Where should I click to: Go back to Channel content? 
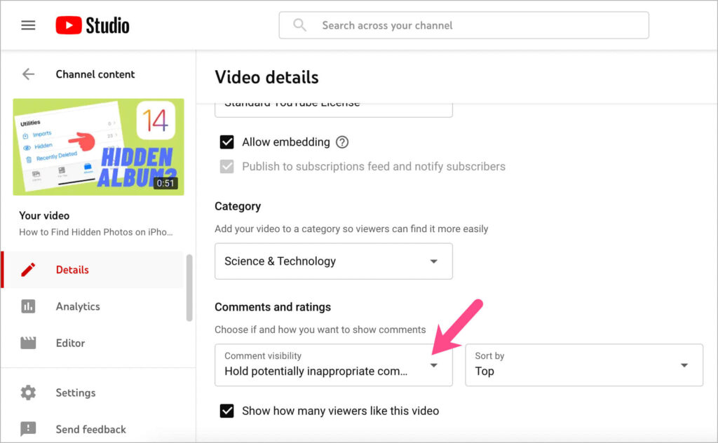pos(28,74)
